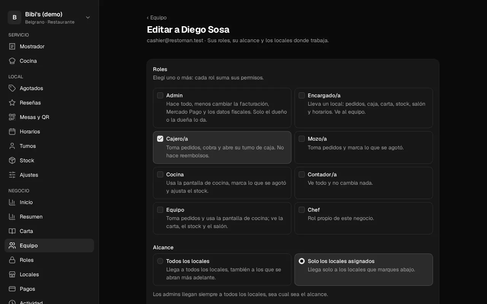Enable the Chef role checkbox

click(x=302, y=210)
